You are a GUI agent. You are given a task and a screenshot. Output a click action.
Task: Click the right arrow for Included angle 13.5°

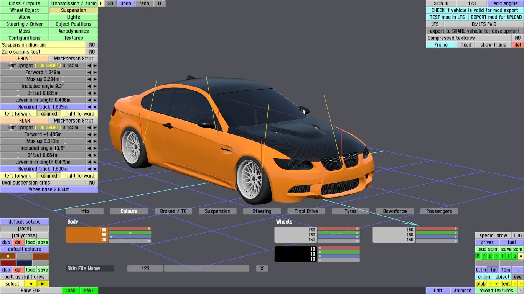point(95,148)
